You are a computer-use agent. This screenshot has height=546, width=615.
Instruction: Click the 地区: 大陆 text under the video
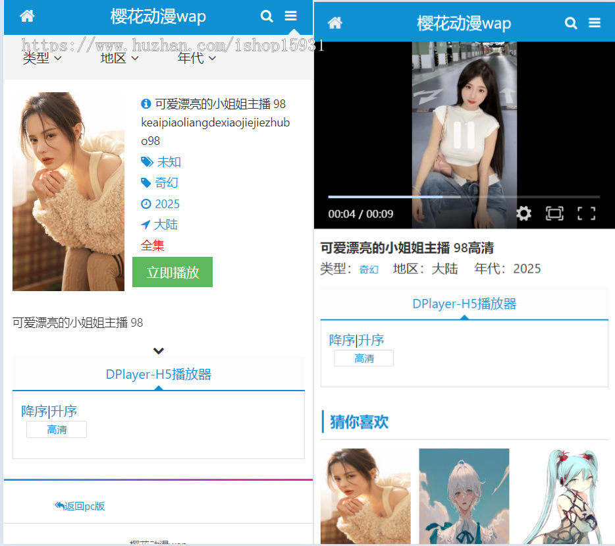(425, 269)
